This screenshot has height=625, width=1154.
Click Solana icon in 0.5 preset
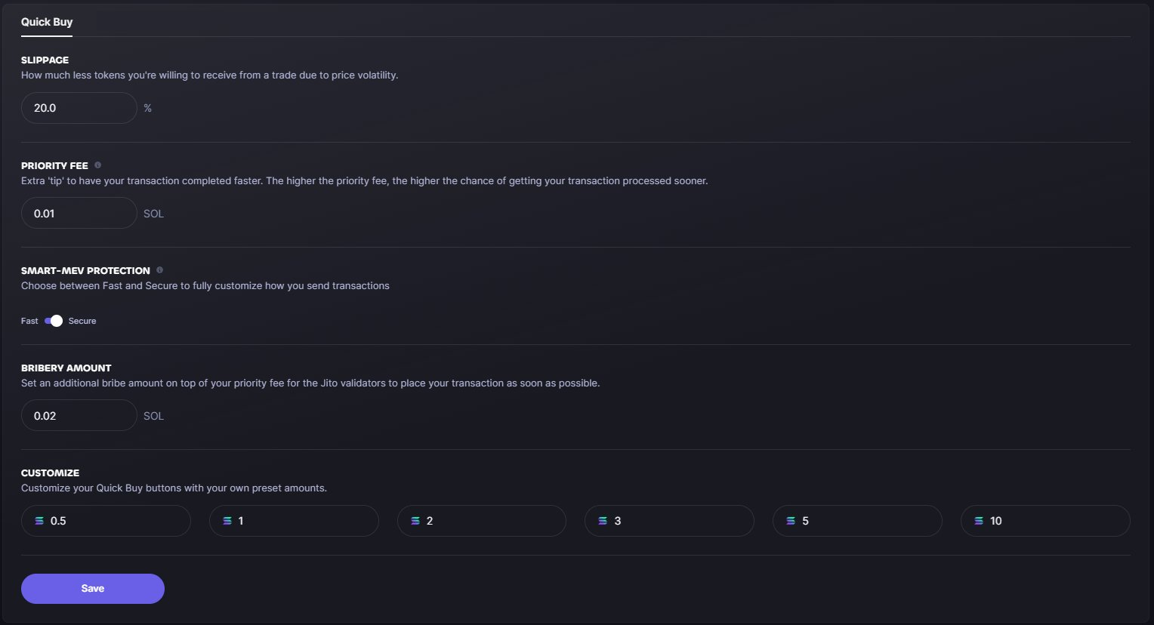(x=39, y=521)
